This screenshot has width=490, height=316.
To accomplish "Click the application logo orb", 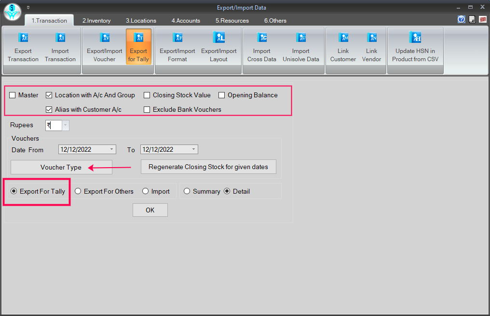I will pos(12,12).
